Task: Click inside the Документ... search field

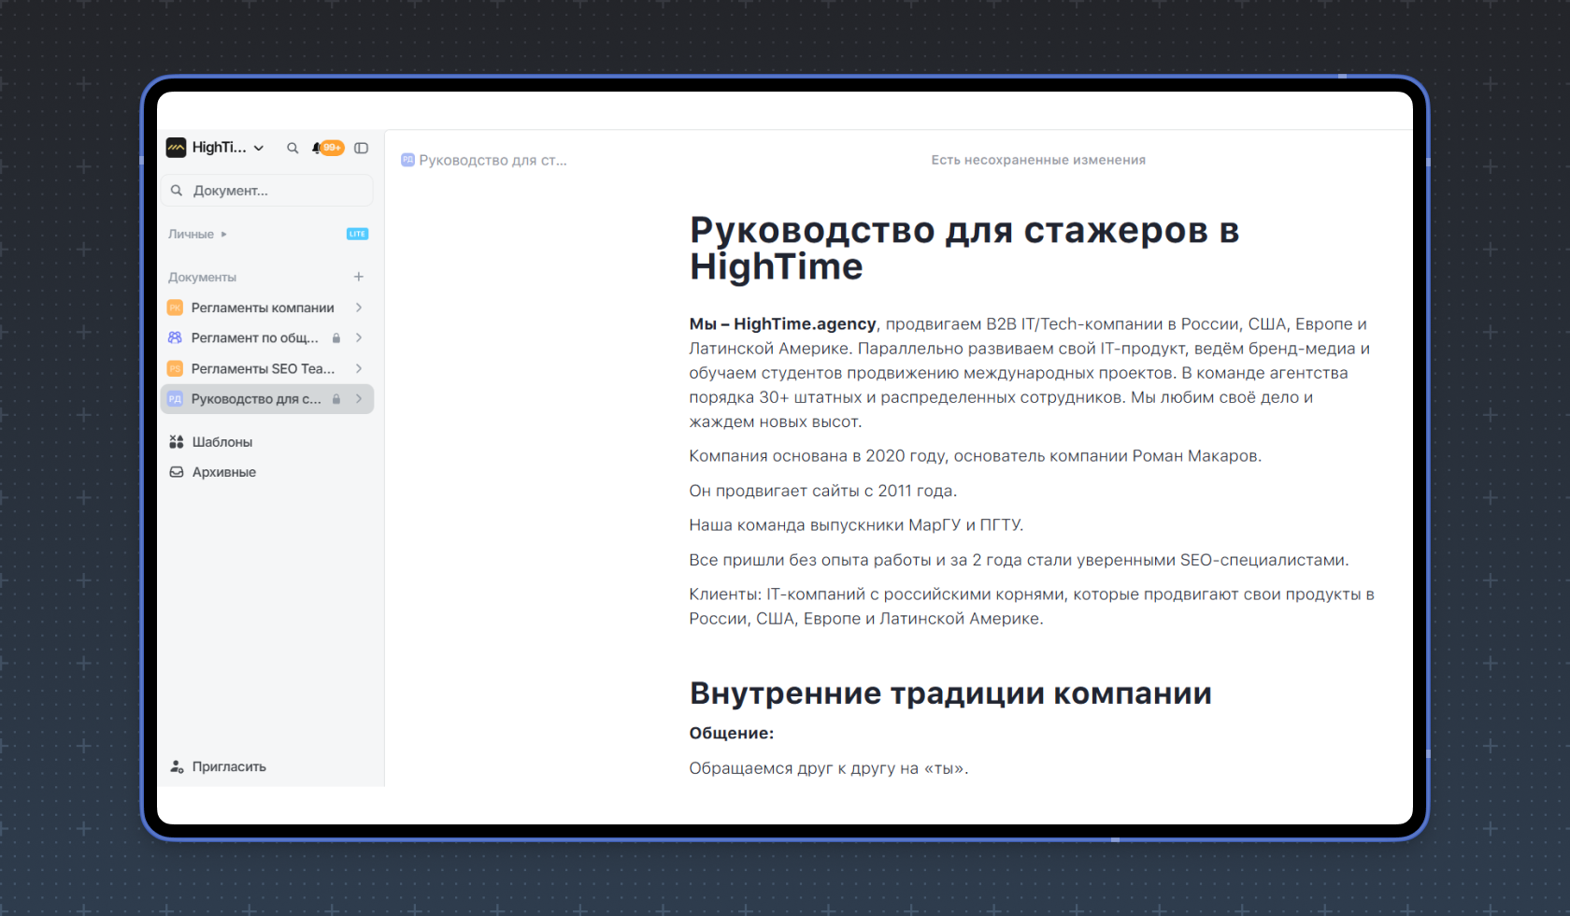Action: point(266,190)
